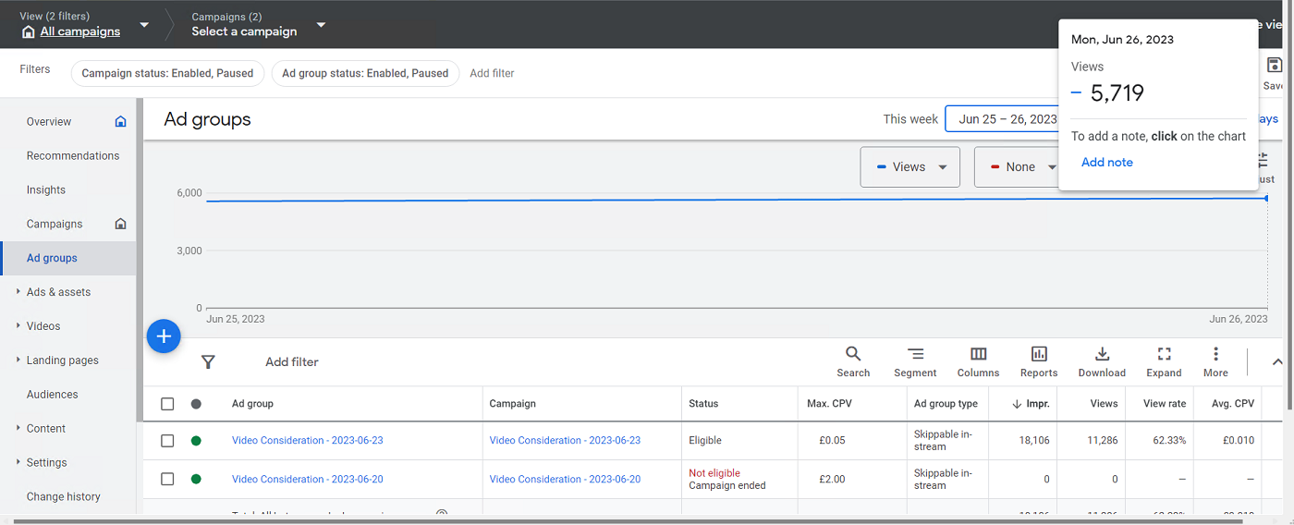The image size is (1294, 525).
Task: Click Add note link in tooltip
Action: (1107, 163)
